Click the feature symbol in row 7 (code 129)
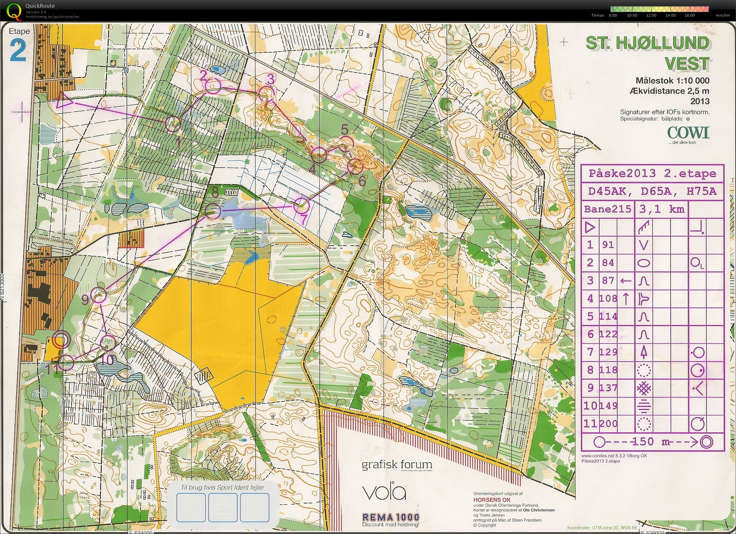This screenshot has height=534, width=736. pyautogui.click(x=644, y=352)
